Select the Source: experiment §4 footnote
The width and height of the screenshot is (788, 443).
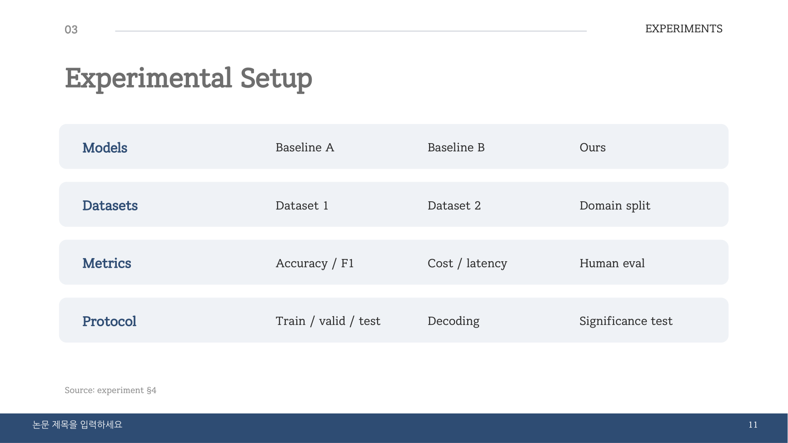tap(110, 390)
